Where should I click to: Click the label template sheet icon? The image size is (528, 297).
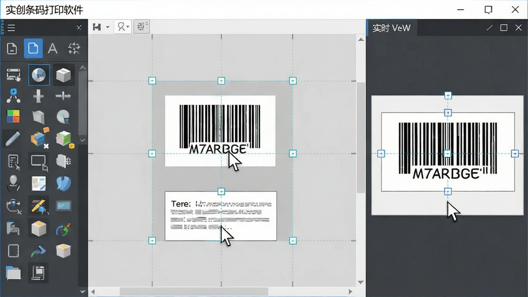tap(39, 184)
